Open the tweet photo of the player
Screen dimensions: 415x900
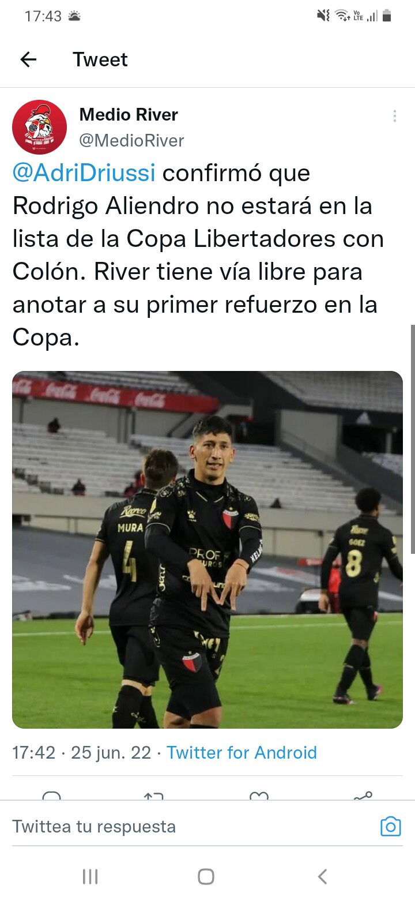point(207,549)
